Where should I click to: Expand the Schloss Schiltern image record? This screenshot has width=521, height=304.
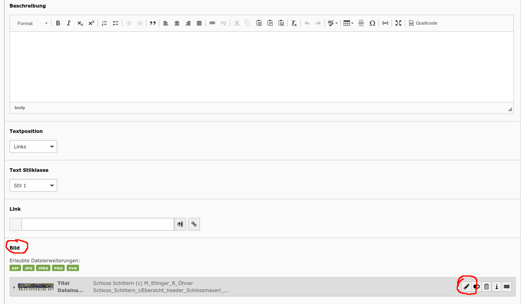pyautogui.click(x=14, y=287)
